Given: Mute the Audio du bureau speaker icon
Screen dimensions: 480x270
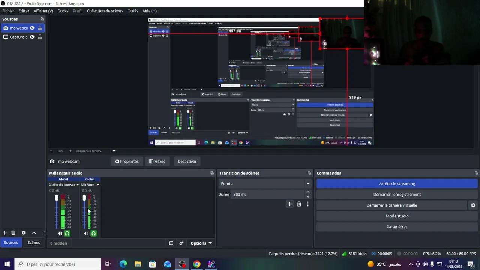Looking at the screenshot, I should pyautogui.click(x=60, y=233).
